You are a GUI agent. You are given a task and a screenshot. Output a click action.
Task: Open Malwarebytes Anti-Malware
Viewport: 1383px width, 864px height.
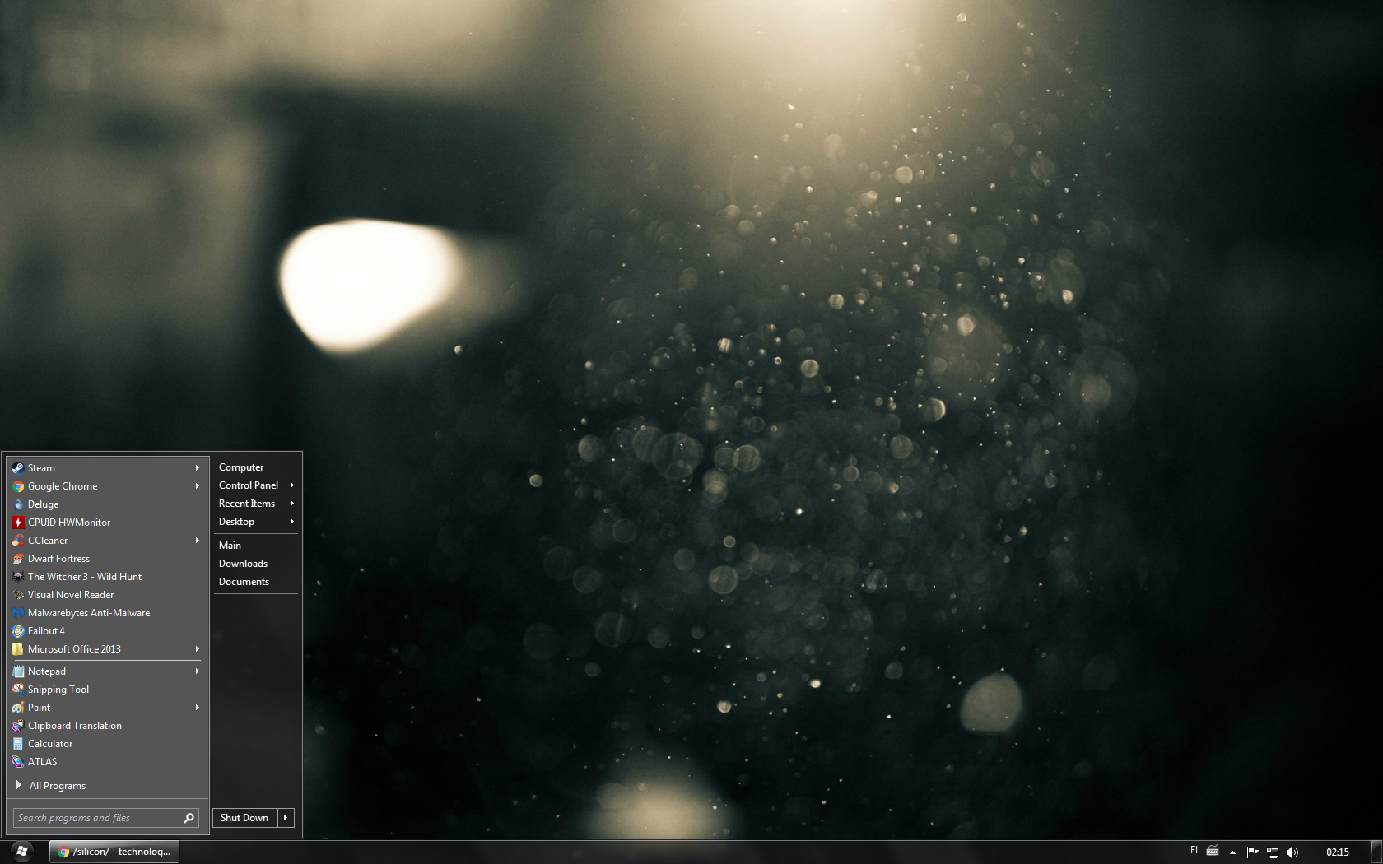pyautogui.click(x=88, y=613)
